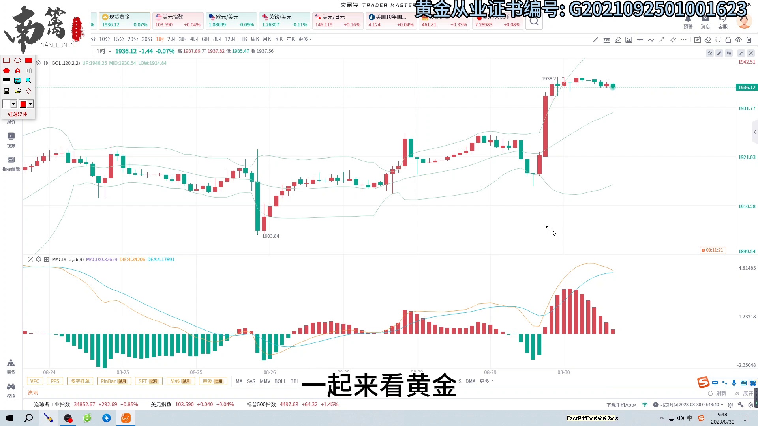Enable the magnet snap tool
The width and height of the screenshot is (758, 426).
coord(718,39)
